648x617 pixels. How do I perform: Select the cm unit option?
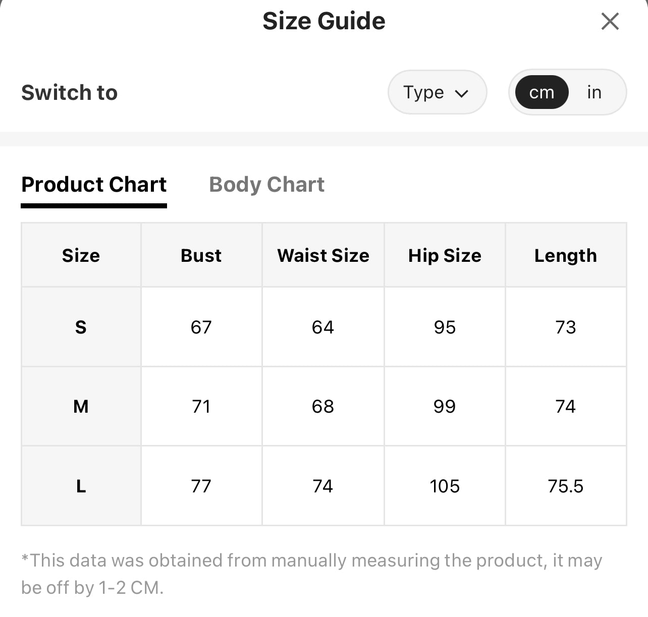tap(542, 92)
